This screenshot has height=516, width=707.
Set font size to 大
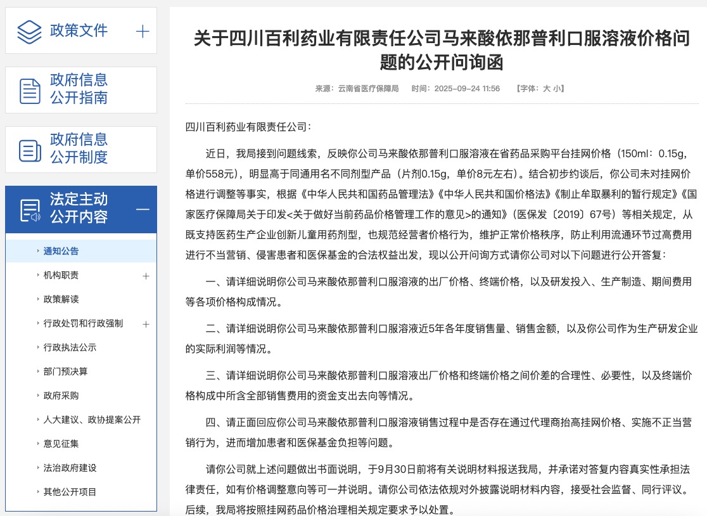pyautogui.click(x=547, y=88)
